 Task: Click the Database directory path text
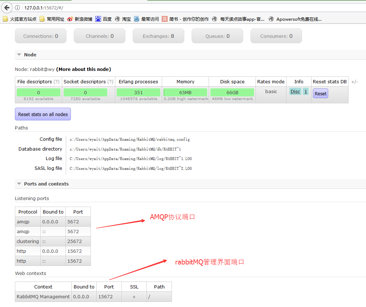tap(125, 149)
